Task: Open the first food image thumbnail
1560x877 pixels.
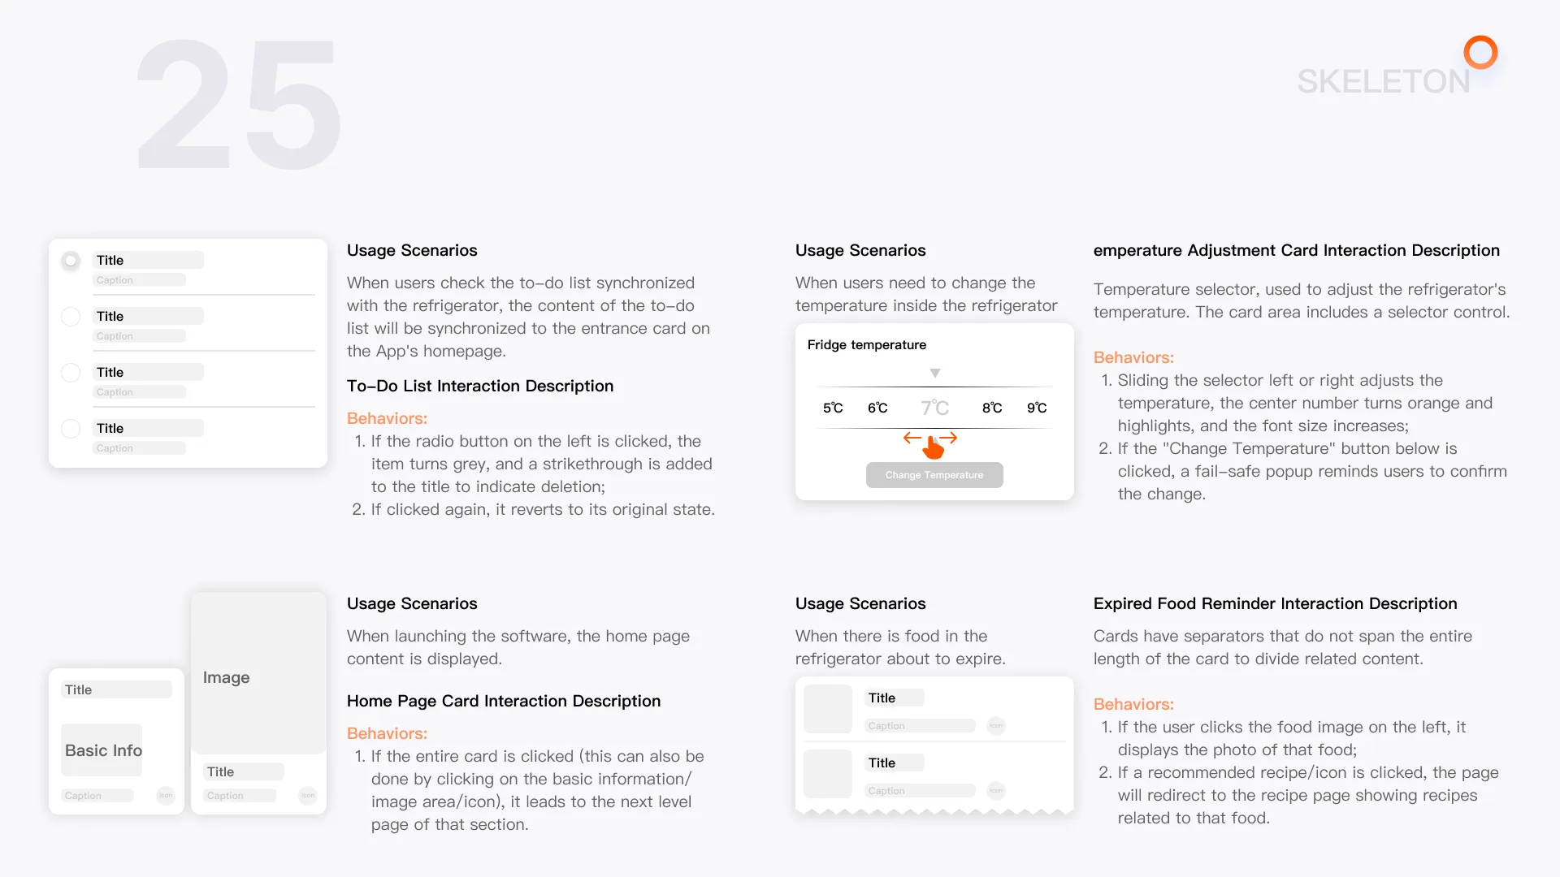Action: click(828, 709)
